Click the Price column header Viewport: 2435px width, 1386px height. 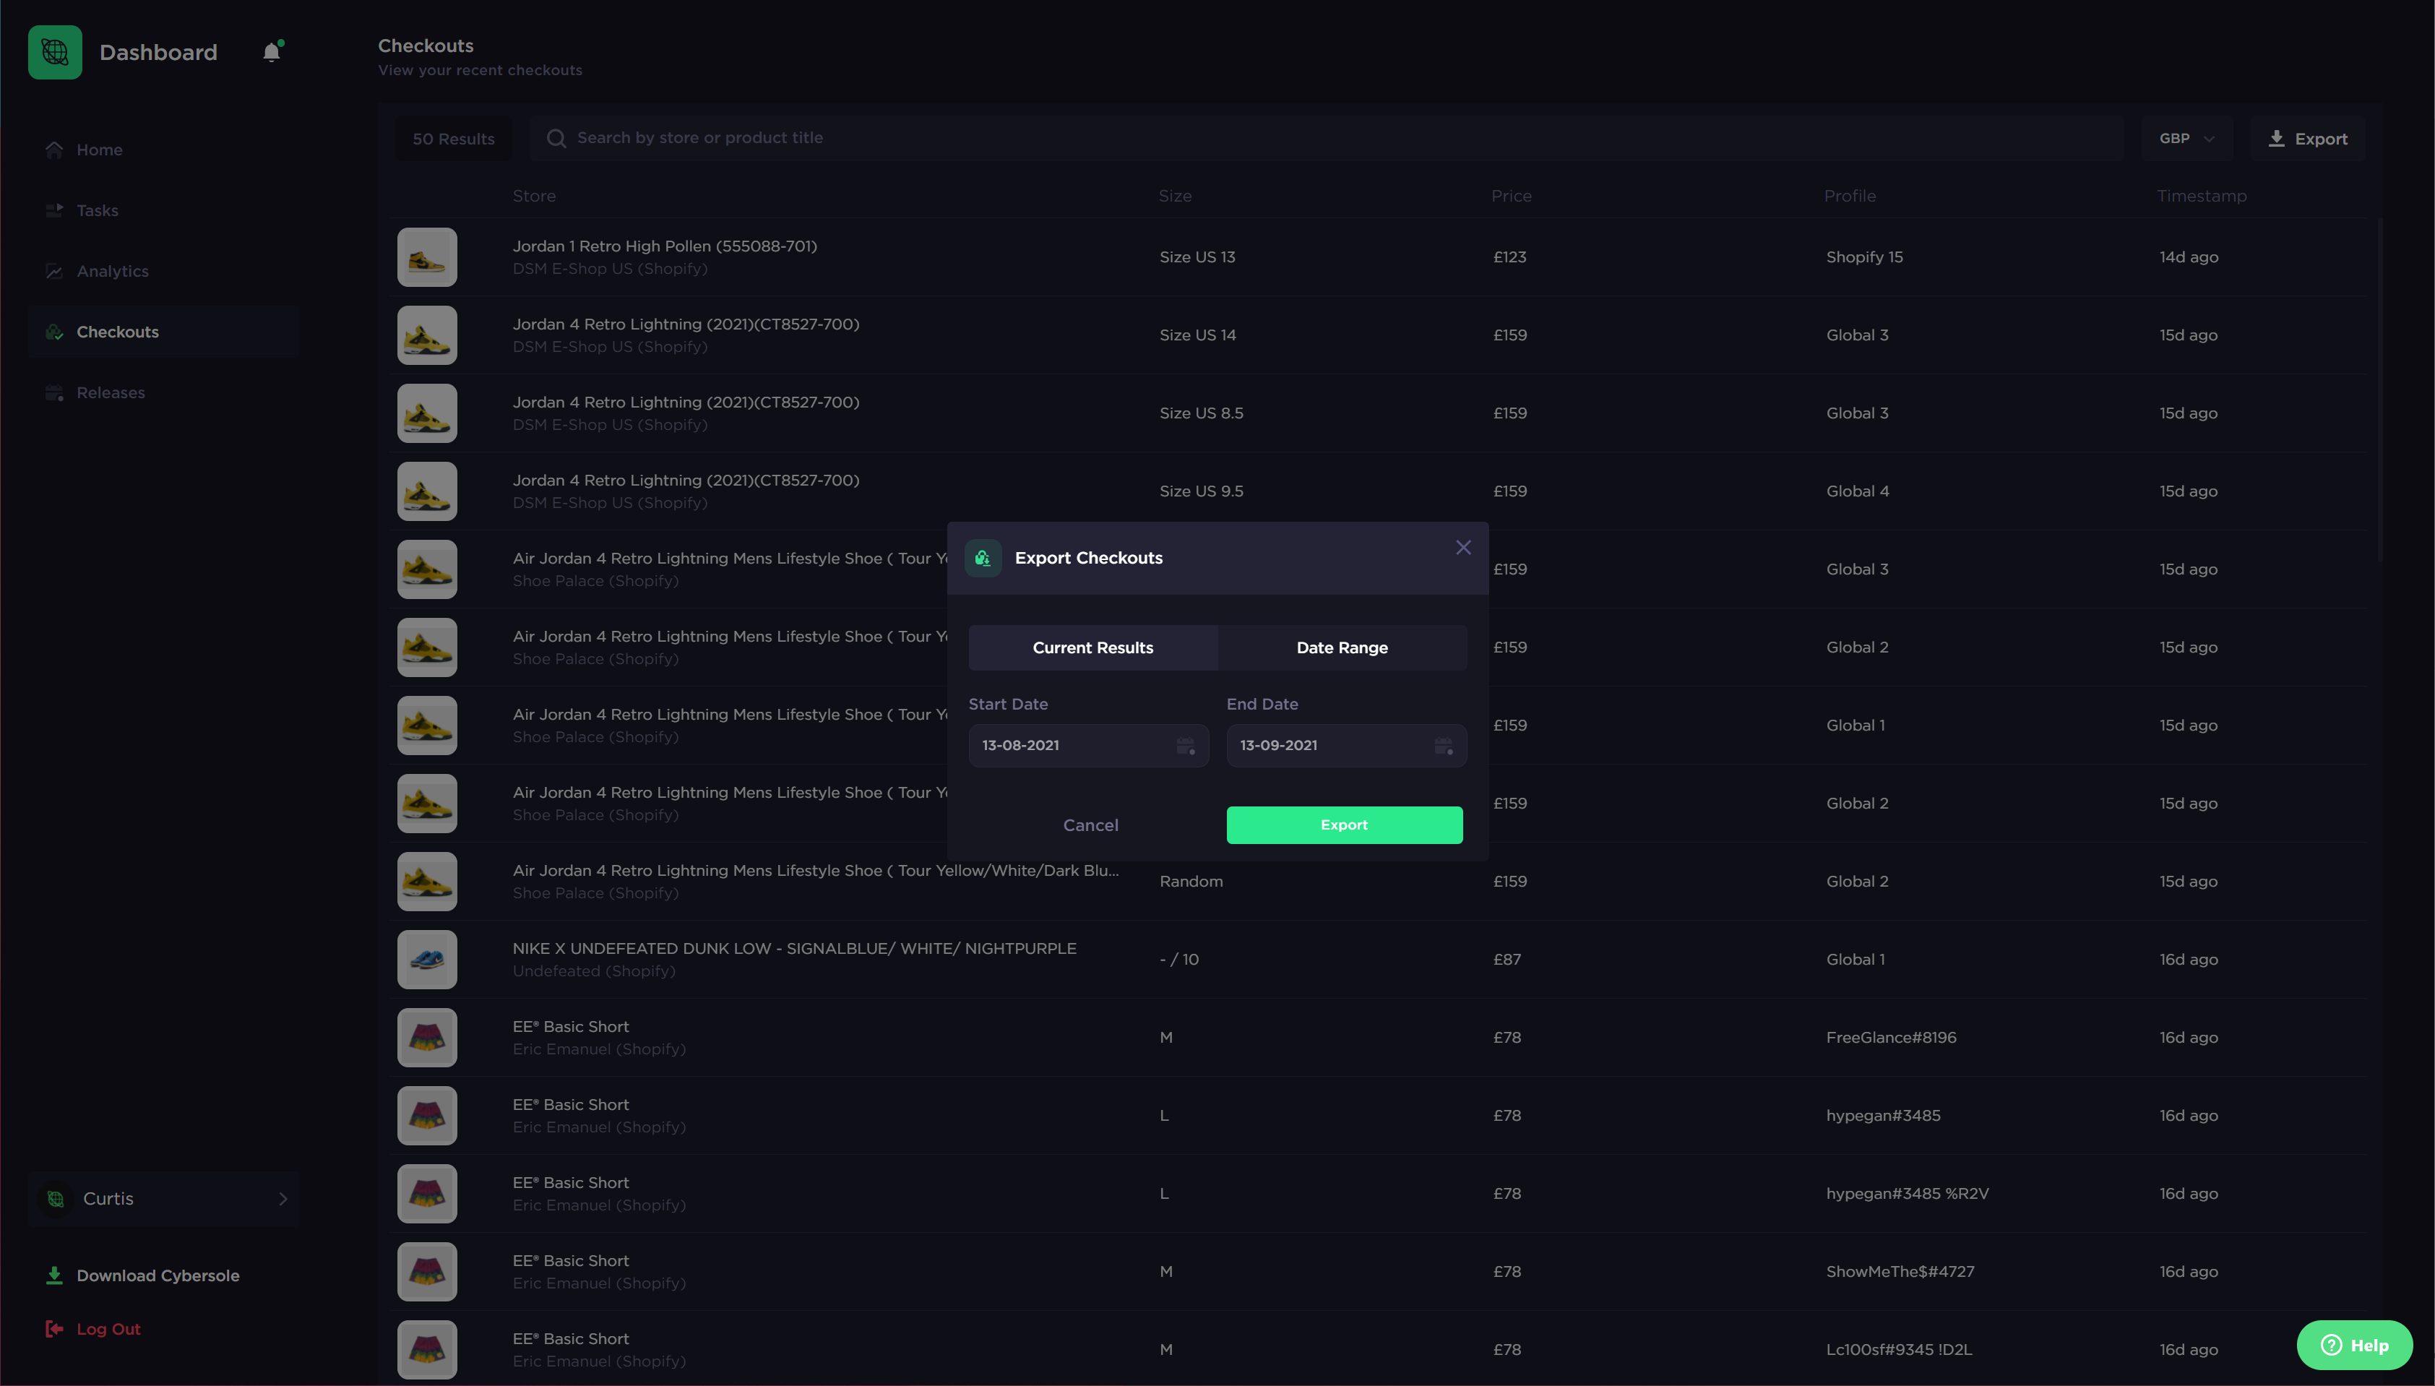coord(1511,196)
